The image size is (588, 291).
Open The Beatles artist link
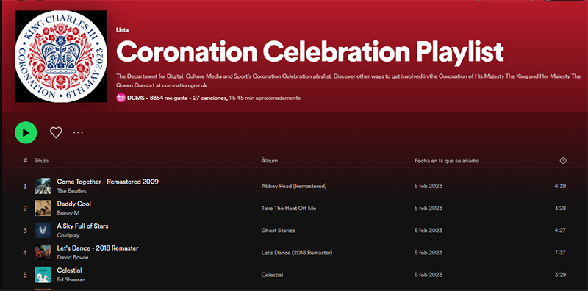tap(71, 191)
